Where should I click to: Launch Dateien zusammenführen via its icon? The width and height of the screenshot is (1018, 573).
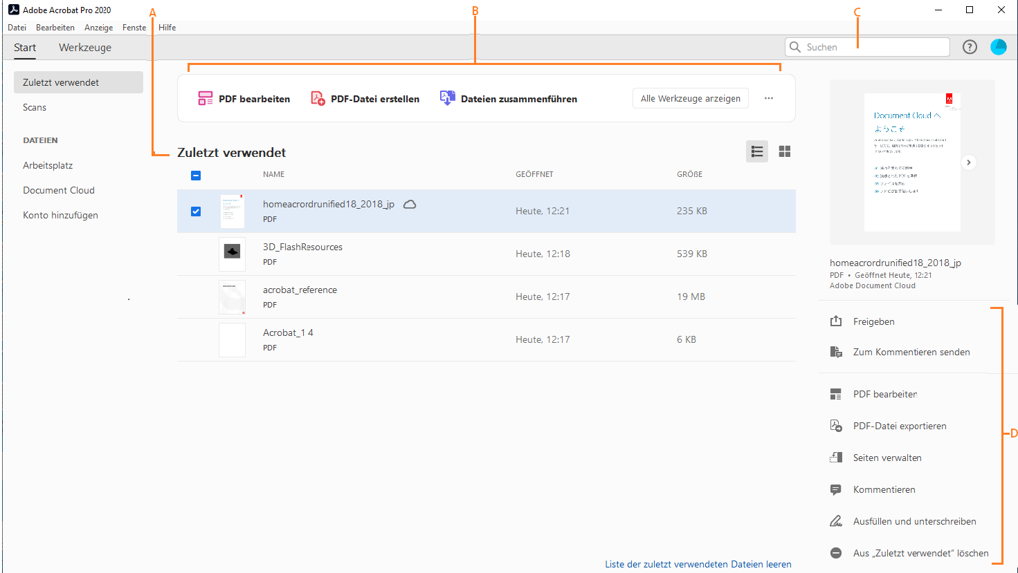tap(446, 97)
